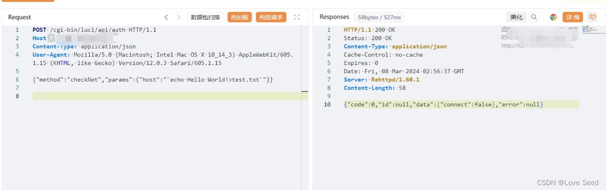Image resolution: width=606 pixels, height=190 pixels.
Task: Click the orange comment icon in Responses
Action: click(592, 17)
